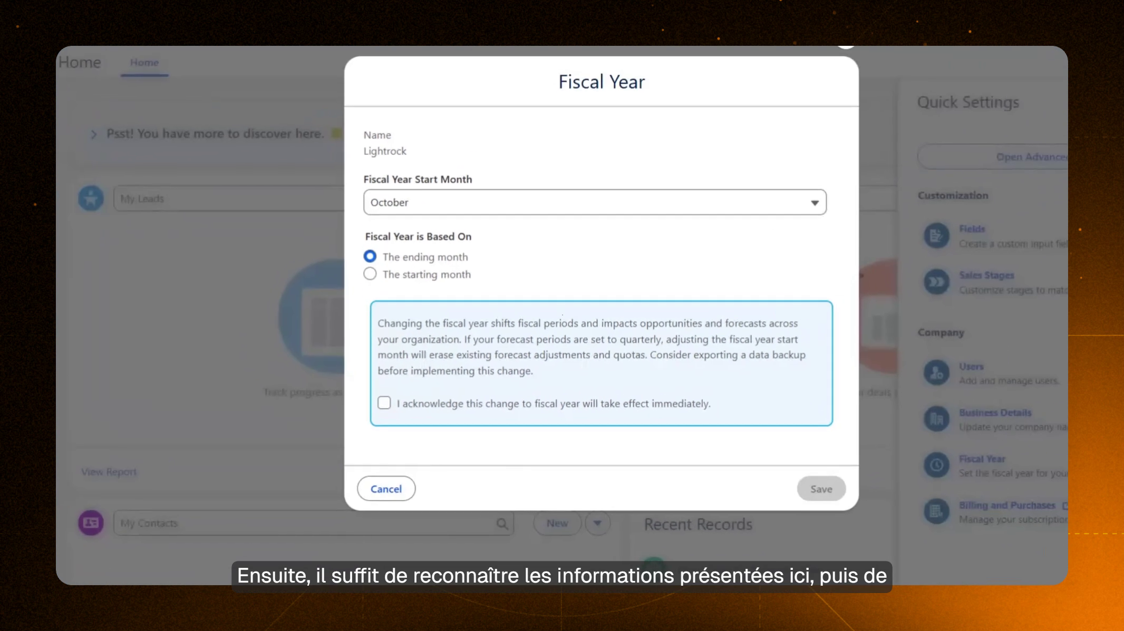Click the My Leads star icon
The height and width of the screenshot is (631, 1124).
pos(90,199)
